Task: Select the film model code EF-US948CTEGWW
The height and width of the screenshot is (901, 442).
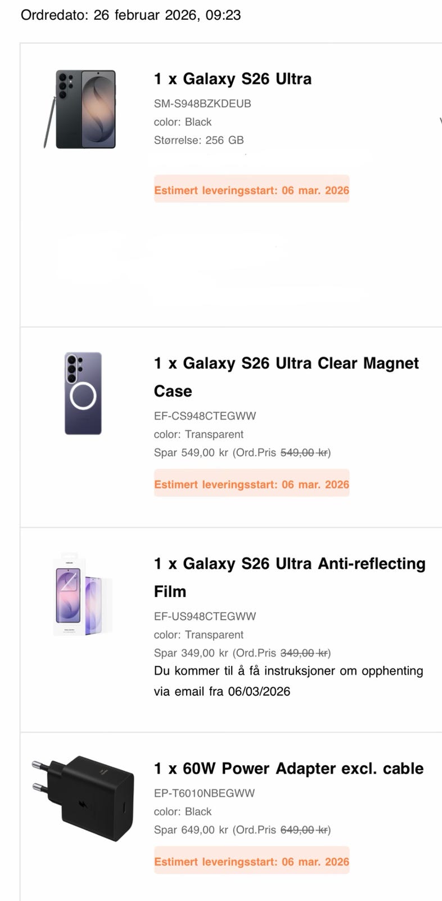Action: click(205, 617)
